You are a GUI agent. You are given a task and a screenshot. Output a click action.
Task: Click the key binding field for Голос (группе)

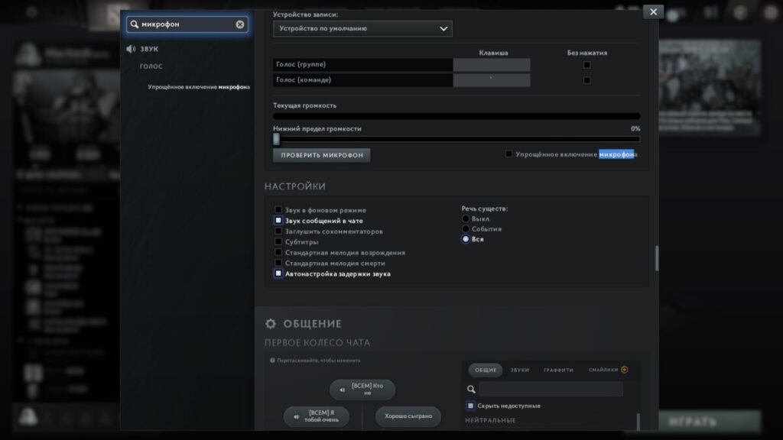click(x=491, y=65)
